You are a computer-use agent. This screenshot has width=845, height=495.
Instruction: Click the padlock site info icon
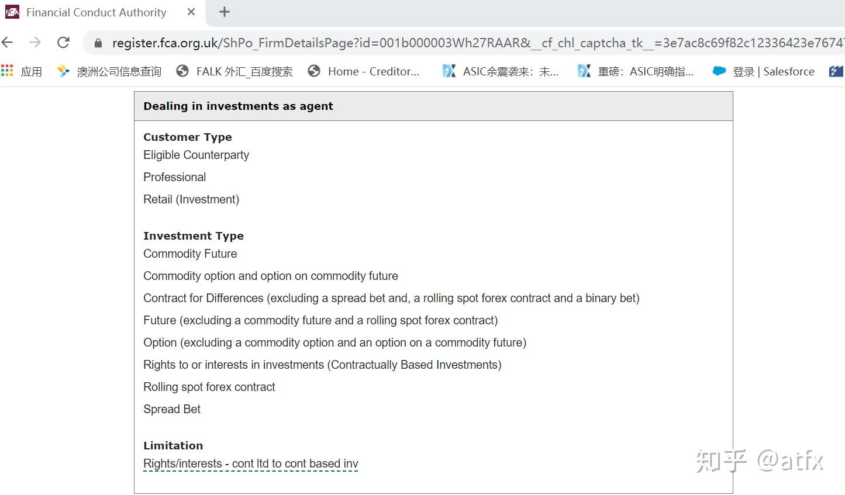pos(98,43)
